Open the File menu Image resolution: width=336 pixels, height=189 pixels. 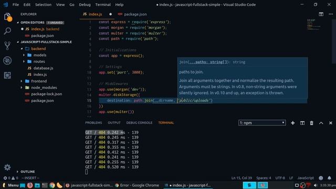point(16,5)
